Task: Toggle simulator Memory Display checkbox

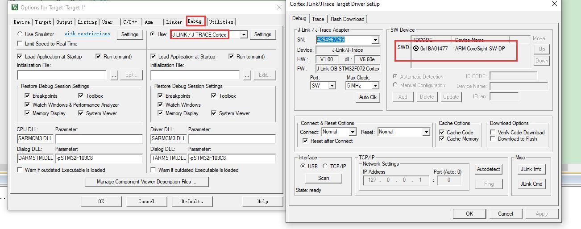Action: pos(28,113)
